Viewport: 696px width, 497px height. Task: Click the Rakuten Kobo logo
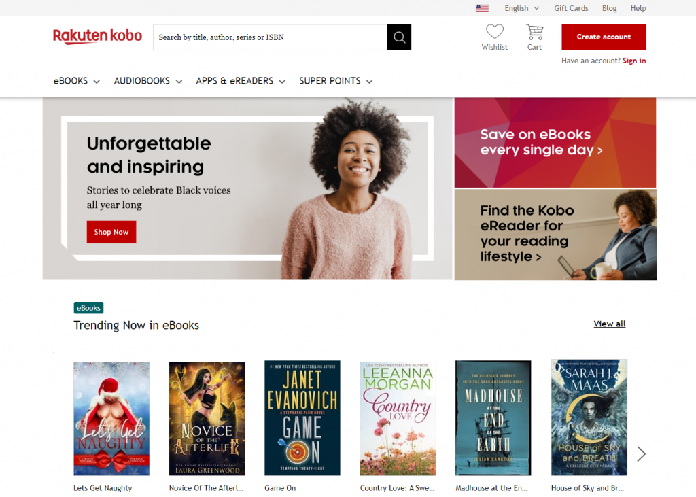coord(98,37)
